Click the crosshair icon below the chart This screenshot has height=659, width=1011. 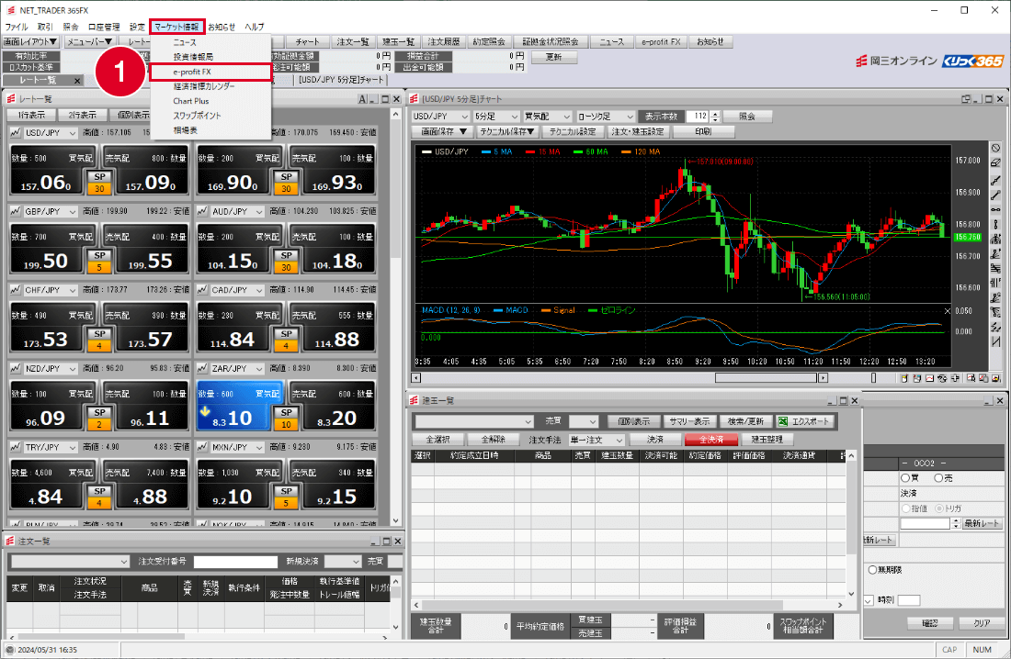[955, 378]
